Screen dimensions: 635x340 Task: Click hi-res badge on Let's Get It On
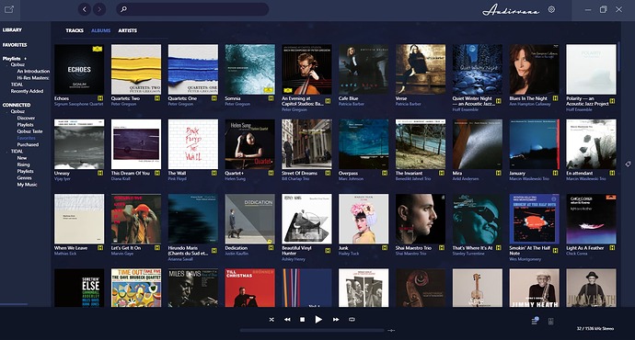(157, 248)
